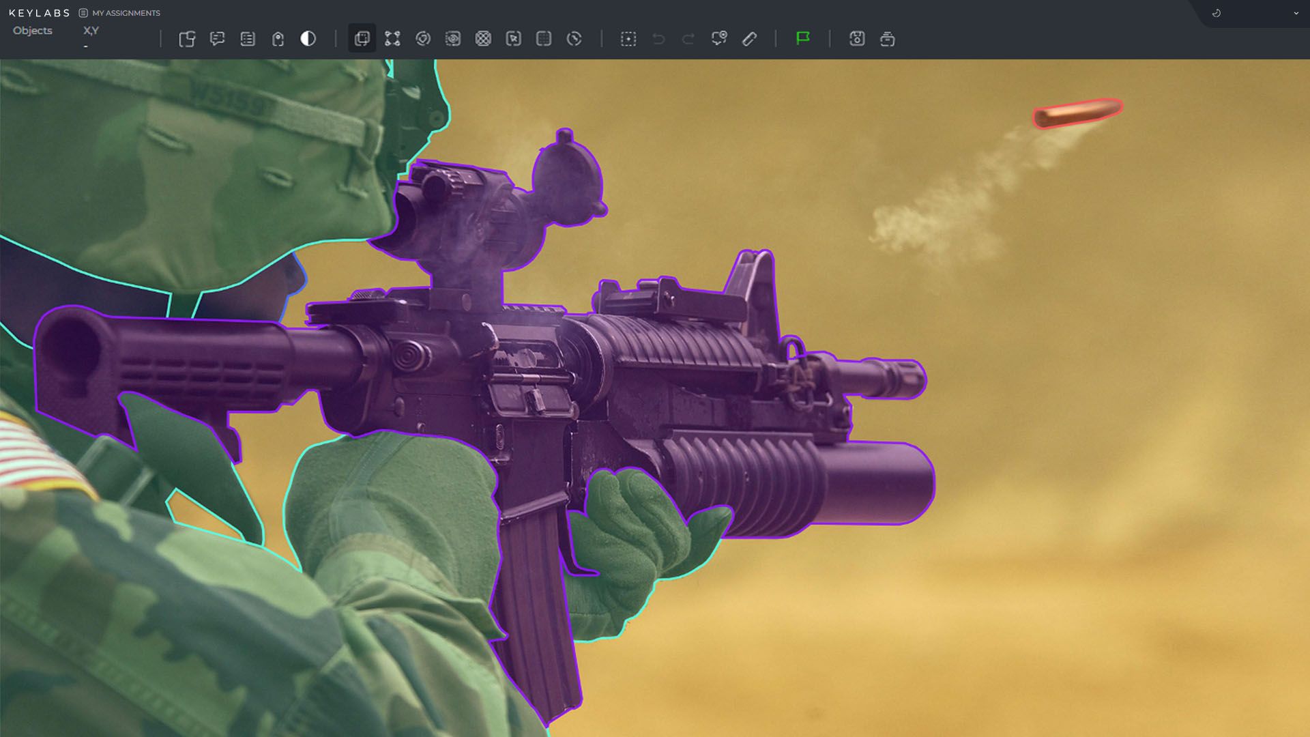
Task: Click the redo arrow
Action: [688, 39]
